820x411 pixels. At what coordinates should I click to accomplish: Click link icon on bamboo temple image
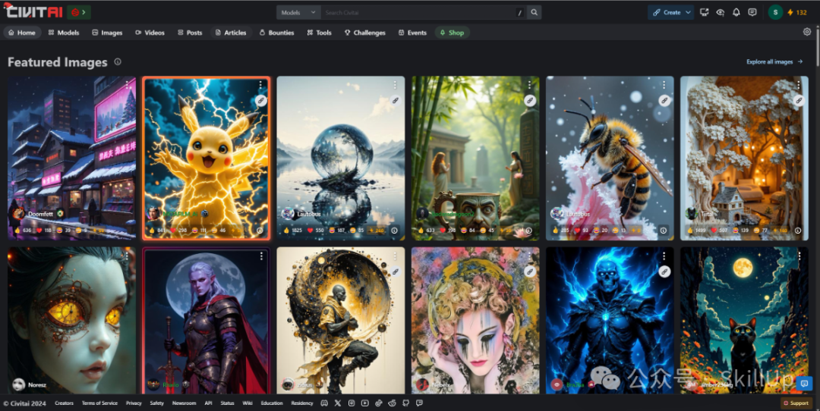click(530, 100)
